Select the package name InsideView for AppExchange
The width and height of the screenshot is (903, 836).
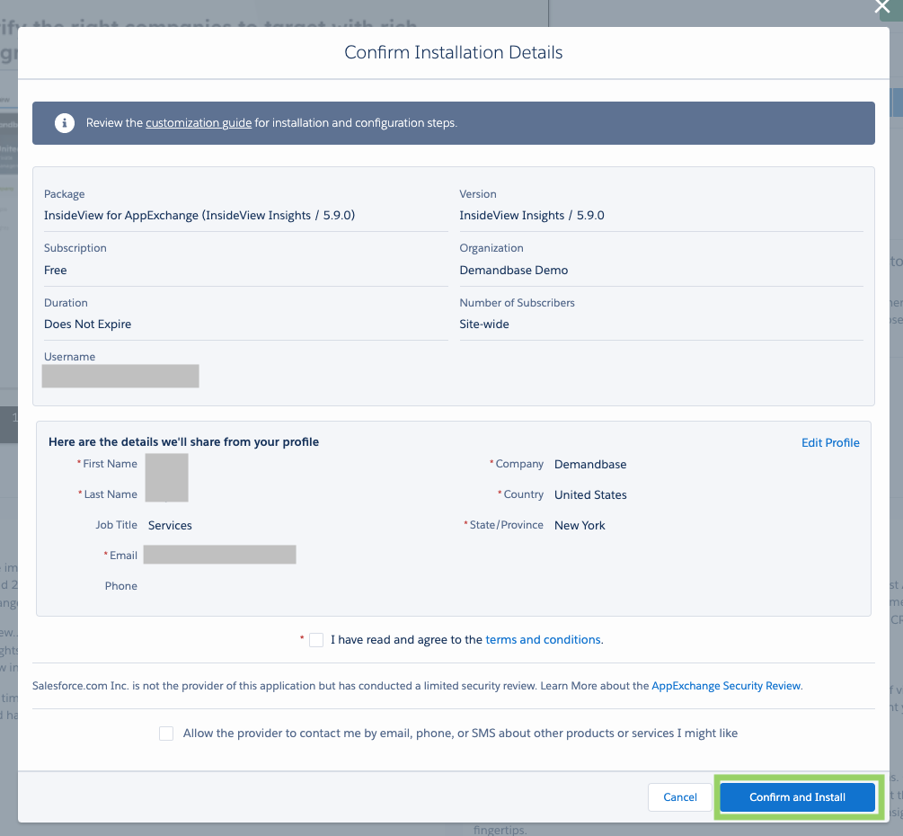[199, 216]
